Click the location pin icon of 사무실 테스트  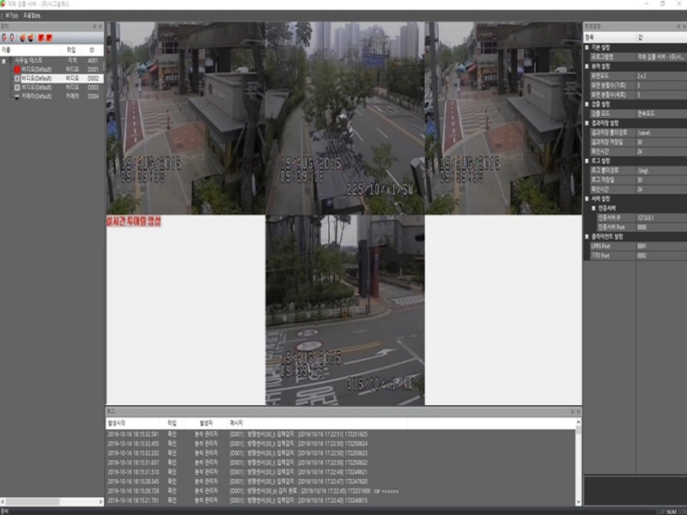click(11, 60)
